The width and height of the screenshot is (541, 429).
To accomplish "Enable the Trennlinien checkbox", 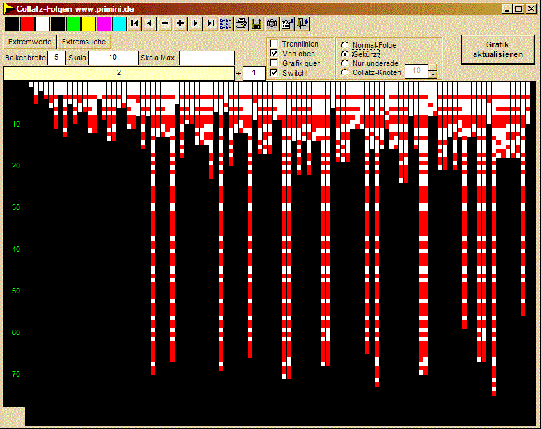I will click(274, 43).
